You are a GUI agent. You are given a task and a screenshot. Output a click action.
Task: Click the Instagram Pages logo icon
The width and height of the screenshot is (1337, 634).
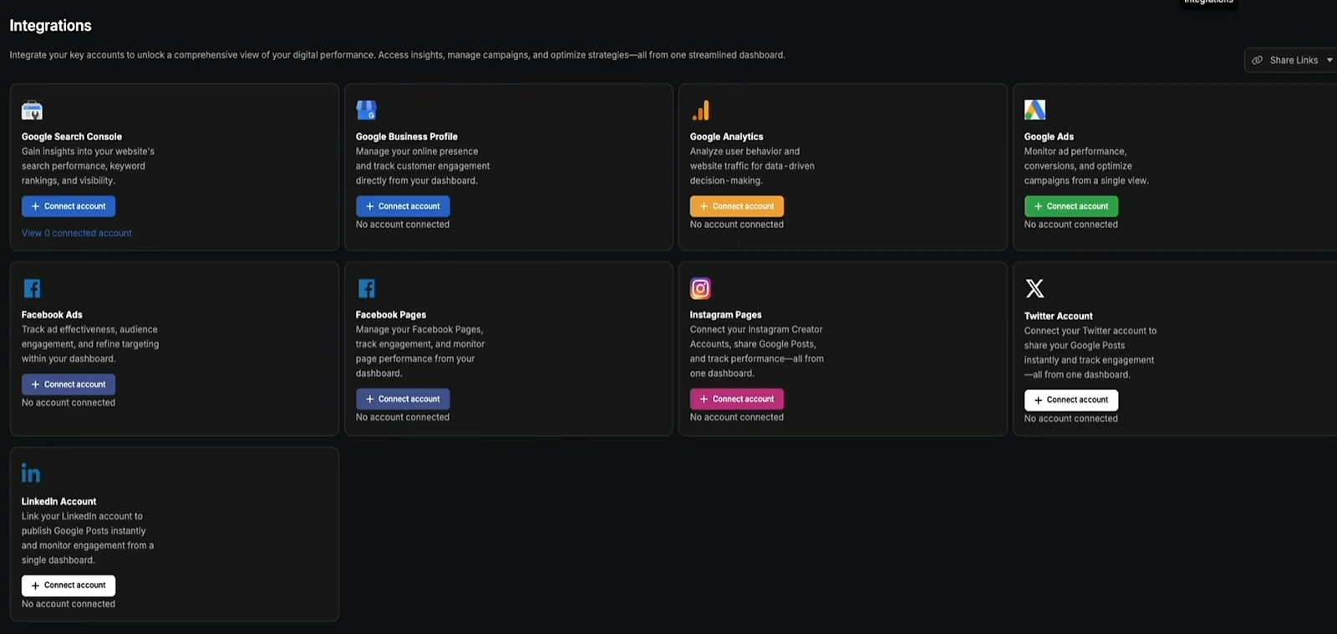(700, 288)
